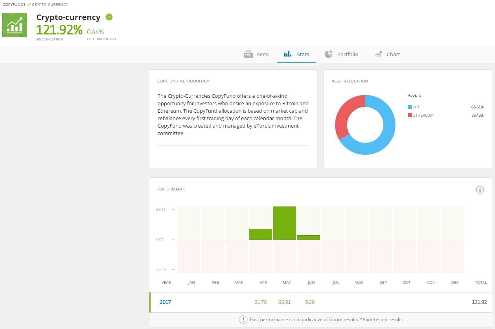Image resolution: width=495 pixels, height=329 pixels.
Task: Go to COPYFUNDS breadcrumb link
Action: (x=14, y=5)
